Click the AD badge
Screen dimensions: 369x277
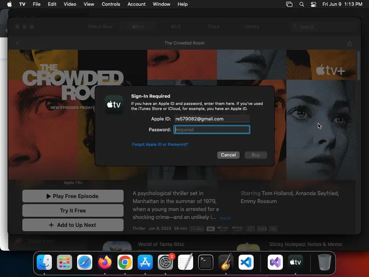(x=273, y=229)
